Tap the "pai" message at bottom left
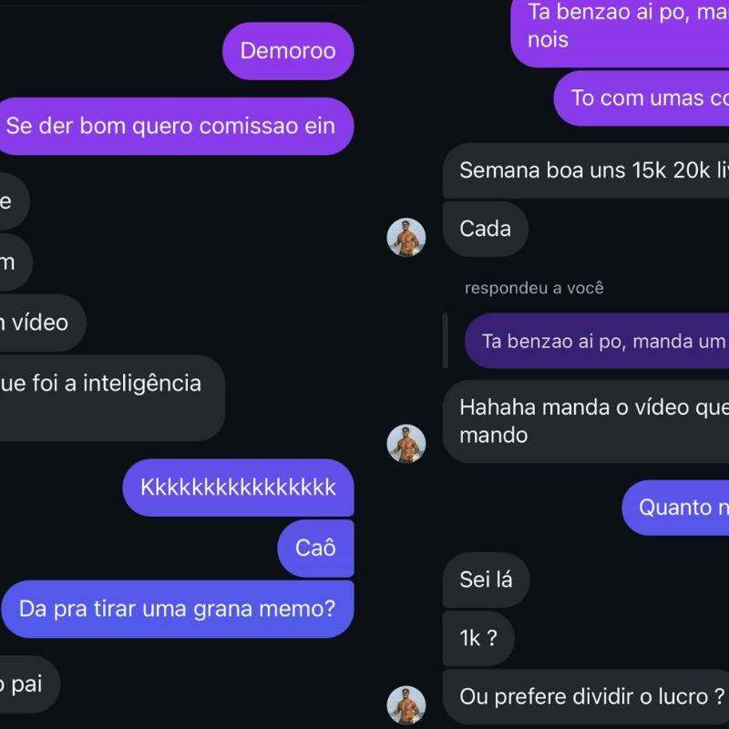The height and width of the screenshot is (729, 729). tap(30, 684)
